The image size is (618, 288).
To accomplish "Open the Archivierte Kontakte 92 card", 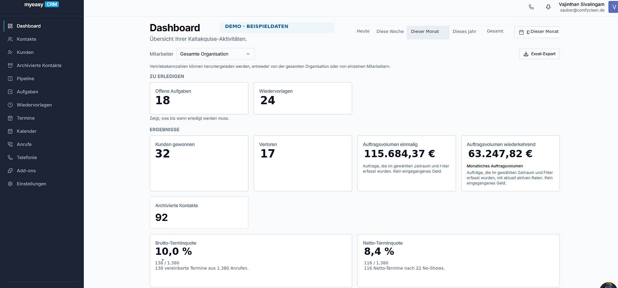I will (199, 213).
